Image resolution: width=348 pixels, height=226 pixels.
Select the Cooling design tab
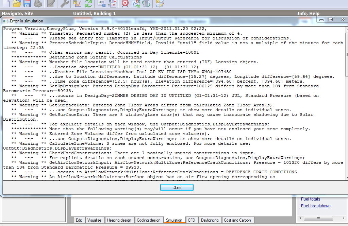[149, 220]
